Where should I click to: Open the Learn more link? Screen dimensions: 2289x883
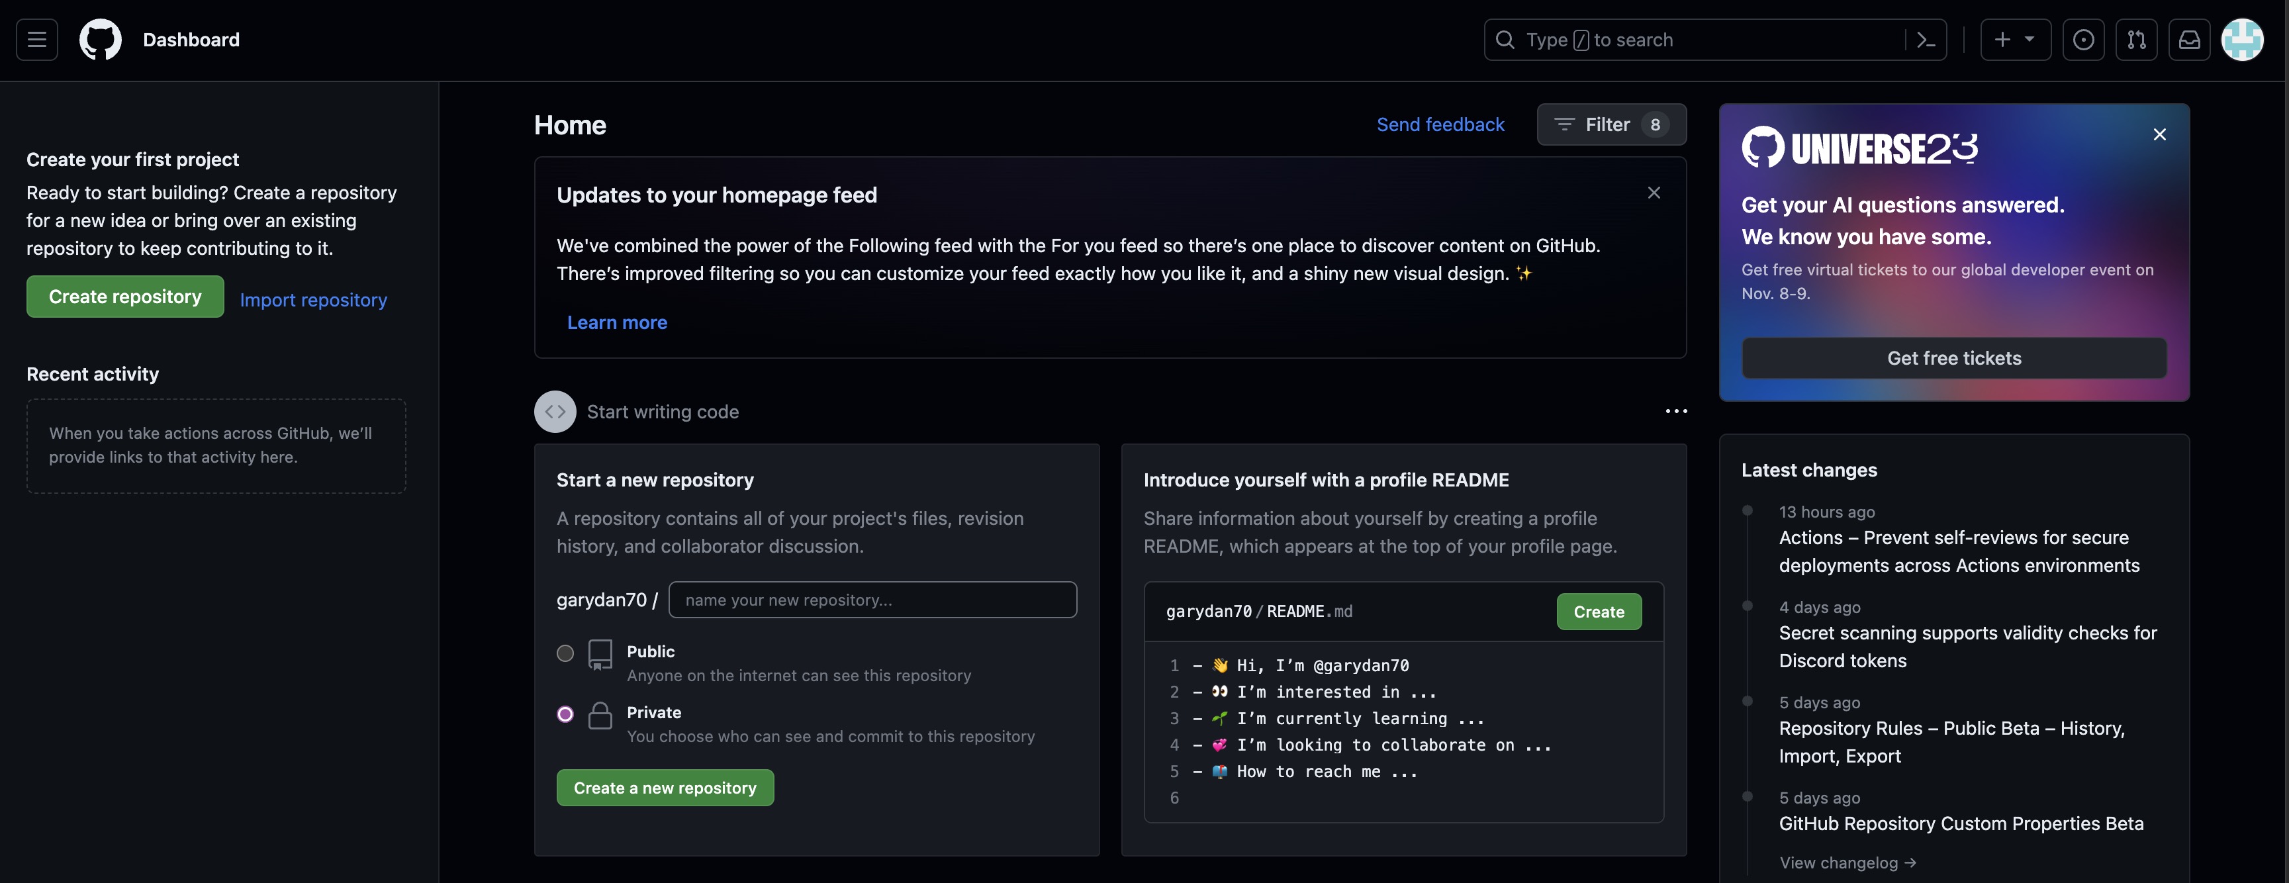(x=617, y=322)
